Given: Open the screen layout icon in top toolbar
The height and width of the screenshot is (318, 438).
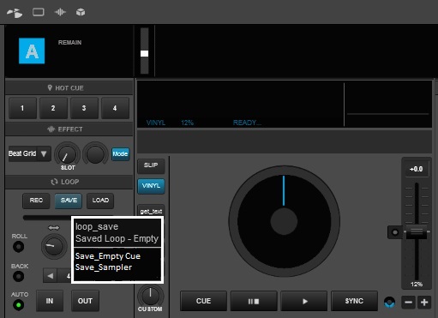Looking at the screenshot, I should [x=39, y=12].
